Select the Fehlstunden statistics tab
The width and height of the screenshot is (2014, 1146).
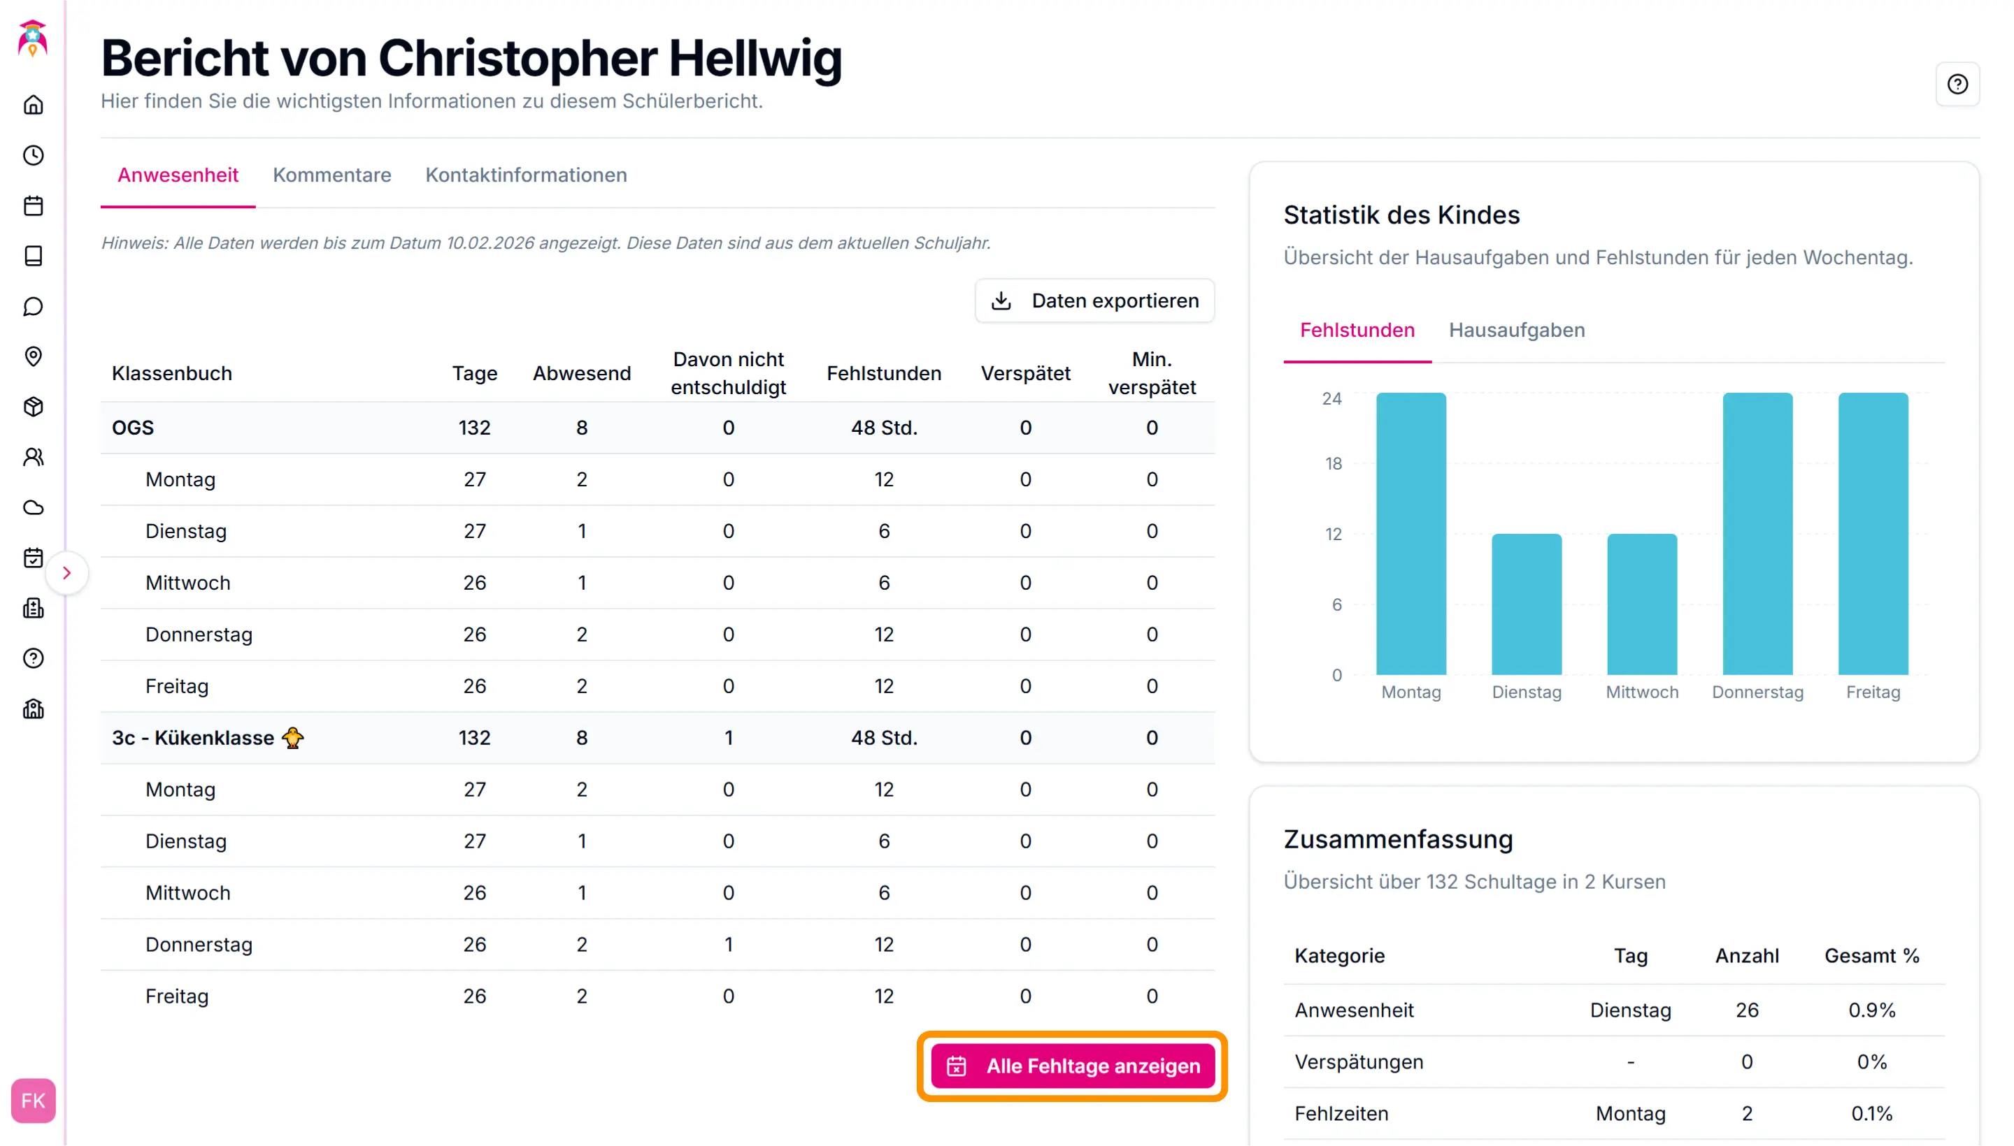point(1357,330)
